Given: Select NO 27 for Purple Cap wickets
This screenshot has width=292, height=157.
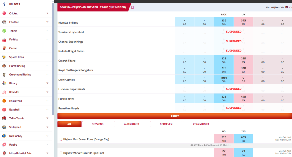Looking at the screenshot, I should (224, 152).
